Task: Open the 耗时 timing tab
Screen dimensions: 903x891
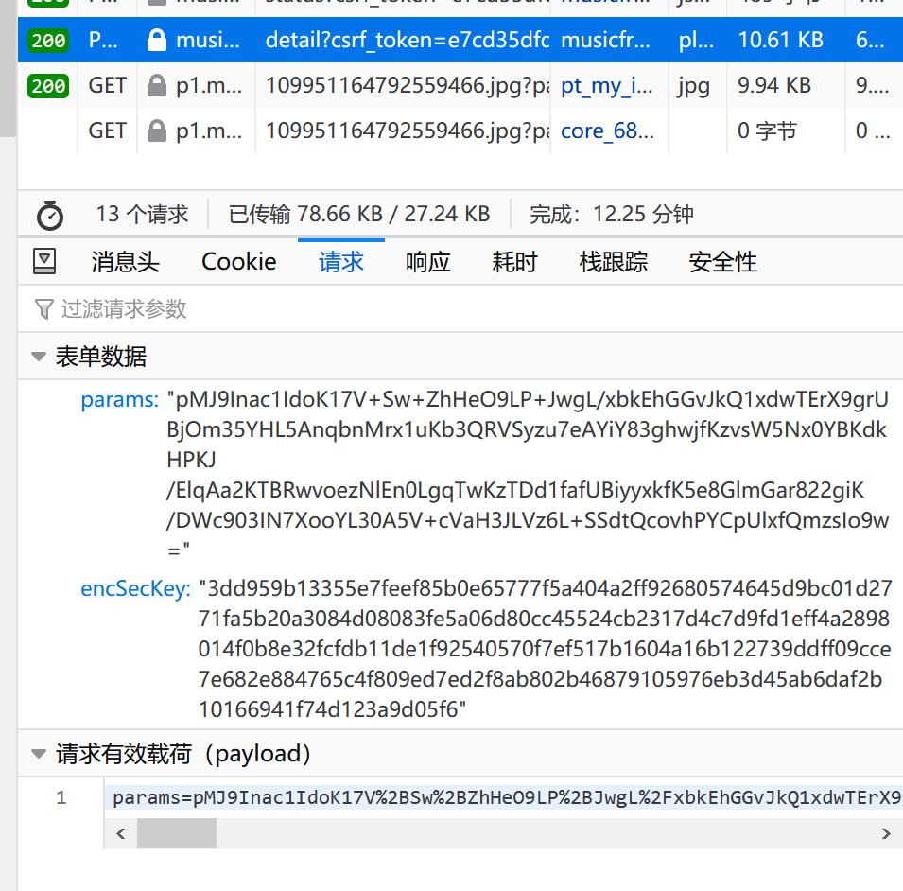Action: (514, 262)
